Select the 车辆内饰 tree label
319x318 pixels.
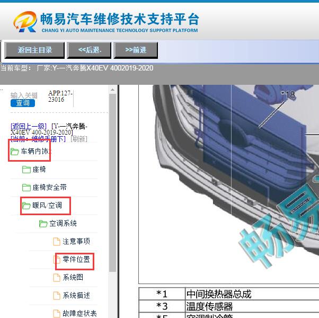coord(35,151)
